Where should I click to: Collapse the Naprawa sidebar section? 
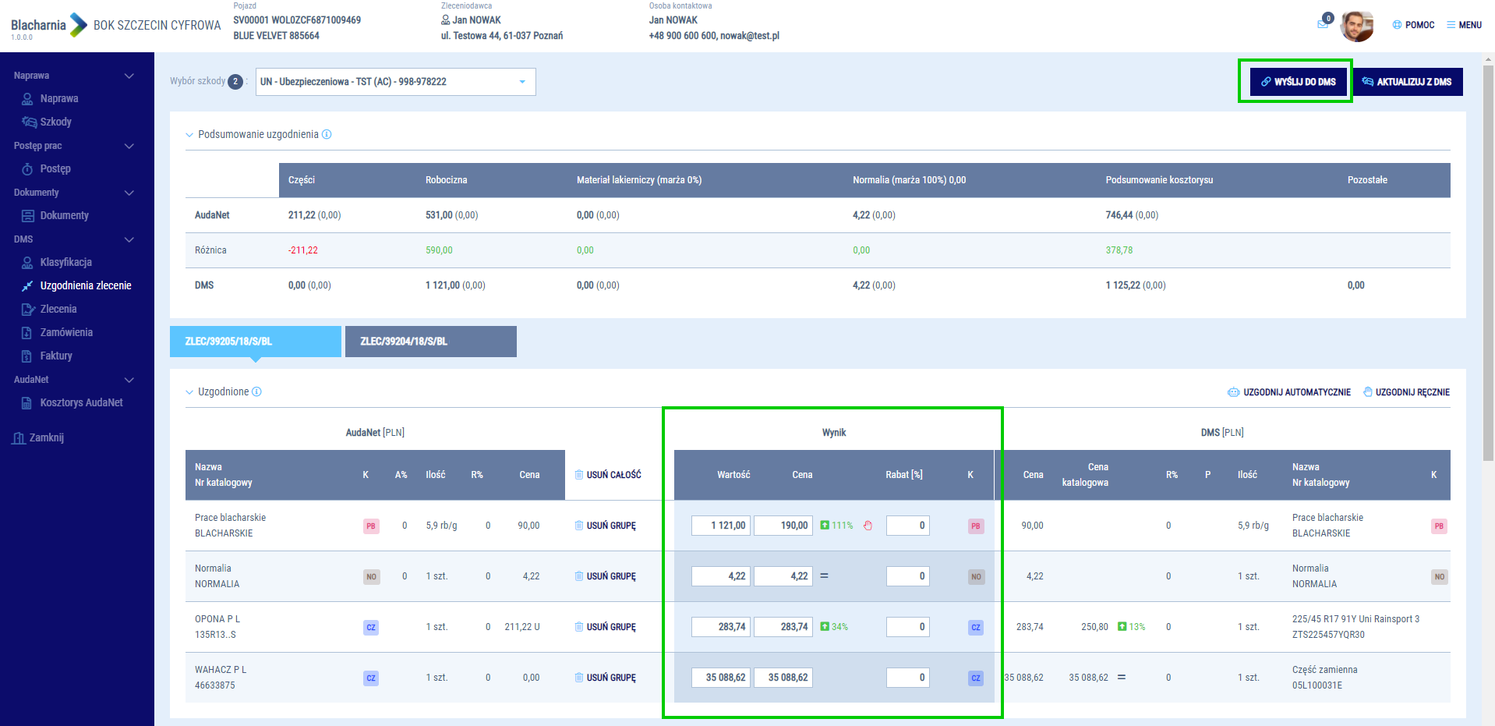tap(129, 76)
